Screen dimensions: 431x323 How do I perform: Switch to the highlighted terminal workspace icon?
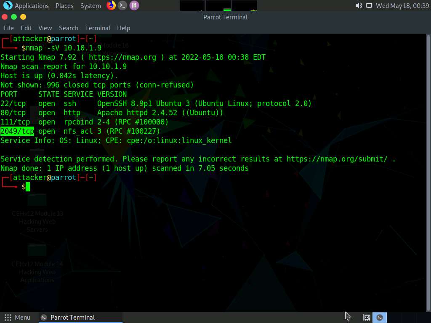[x=379, y=318]
